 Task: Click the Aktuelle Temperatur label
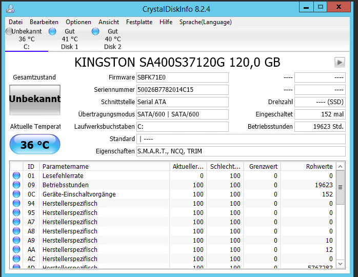click(35, 127)
